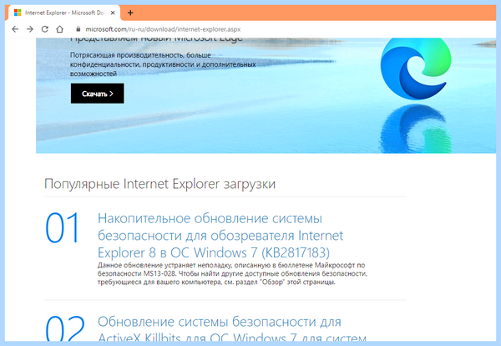The width and height of the screenshot is (501, 346).
Task: Click the Данное обновление устраняет неполадку description
Action: point(232,274)
